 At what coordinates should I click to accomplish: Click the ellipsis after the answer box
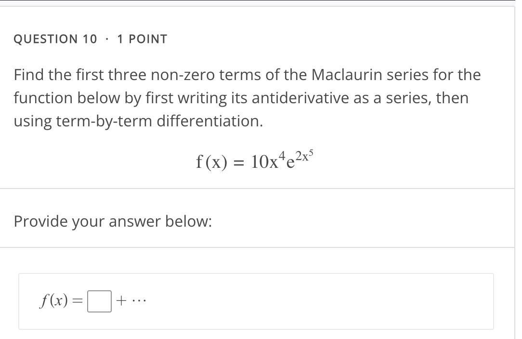pyautogui.click(x=139, y=300)
